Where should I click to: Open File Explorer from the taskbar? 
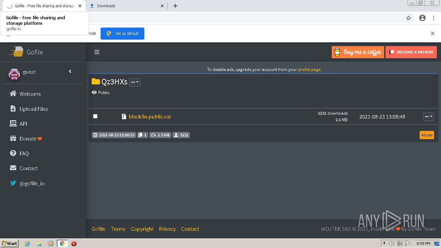(39, 244)
